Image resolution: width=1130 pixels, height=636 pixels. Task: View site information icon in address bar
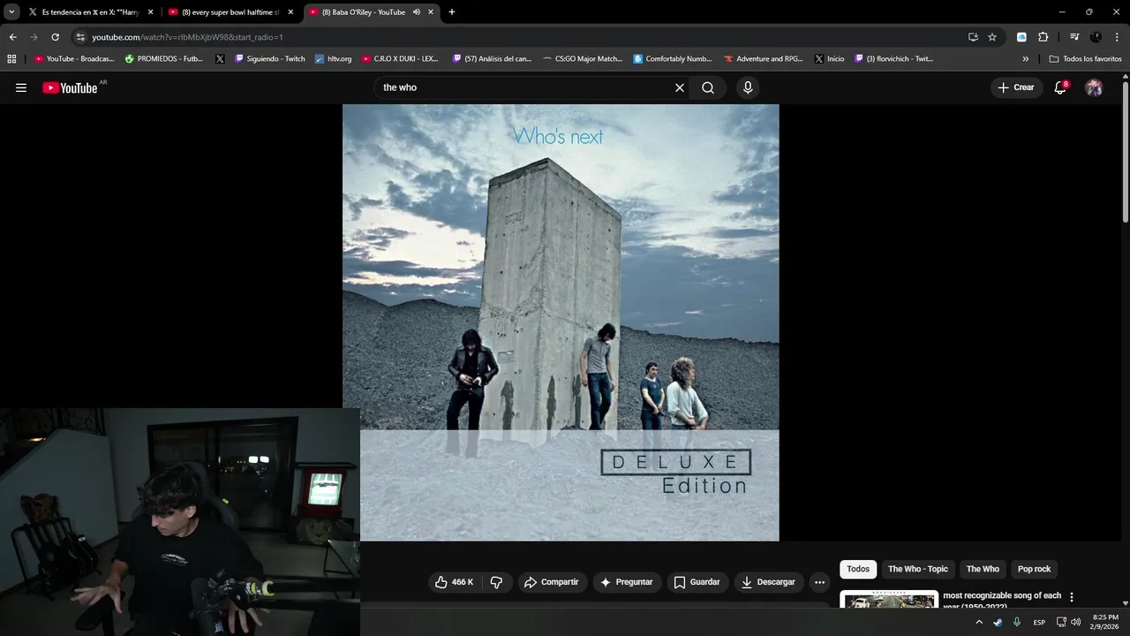click(79, 37)
